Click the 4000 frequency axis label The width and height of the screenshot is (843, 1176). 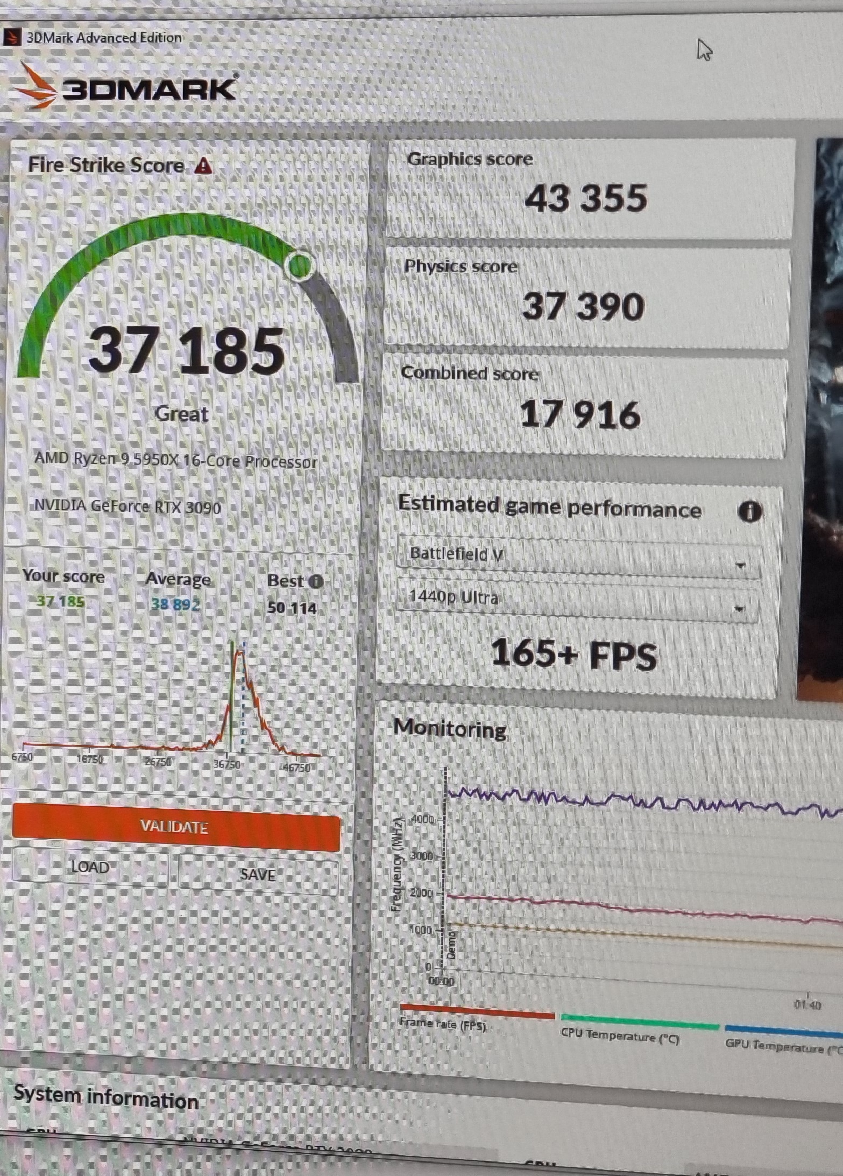(x=422, y=820)
